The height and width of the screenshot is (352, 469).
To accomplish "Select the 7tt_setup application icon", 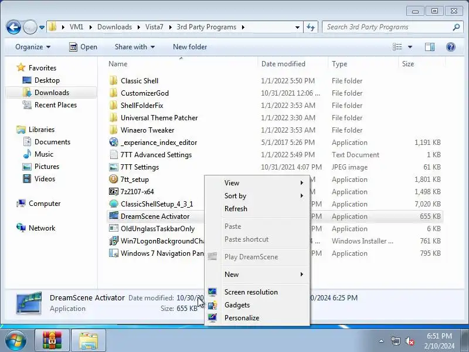I will coord(113,180).
